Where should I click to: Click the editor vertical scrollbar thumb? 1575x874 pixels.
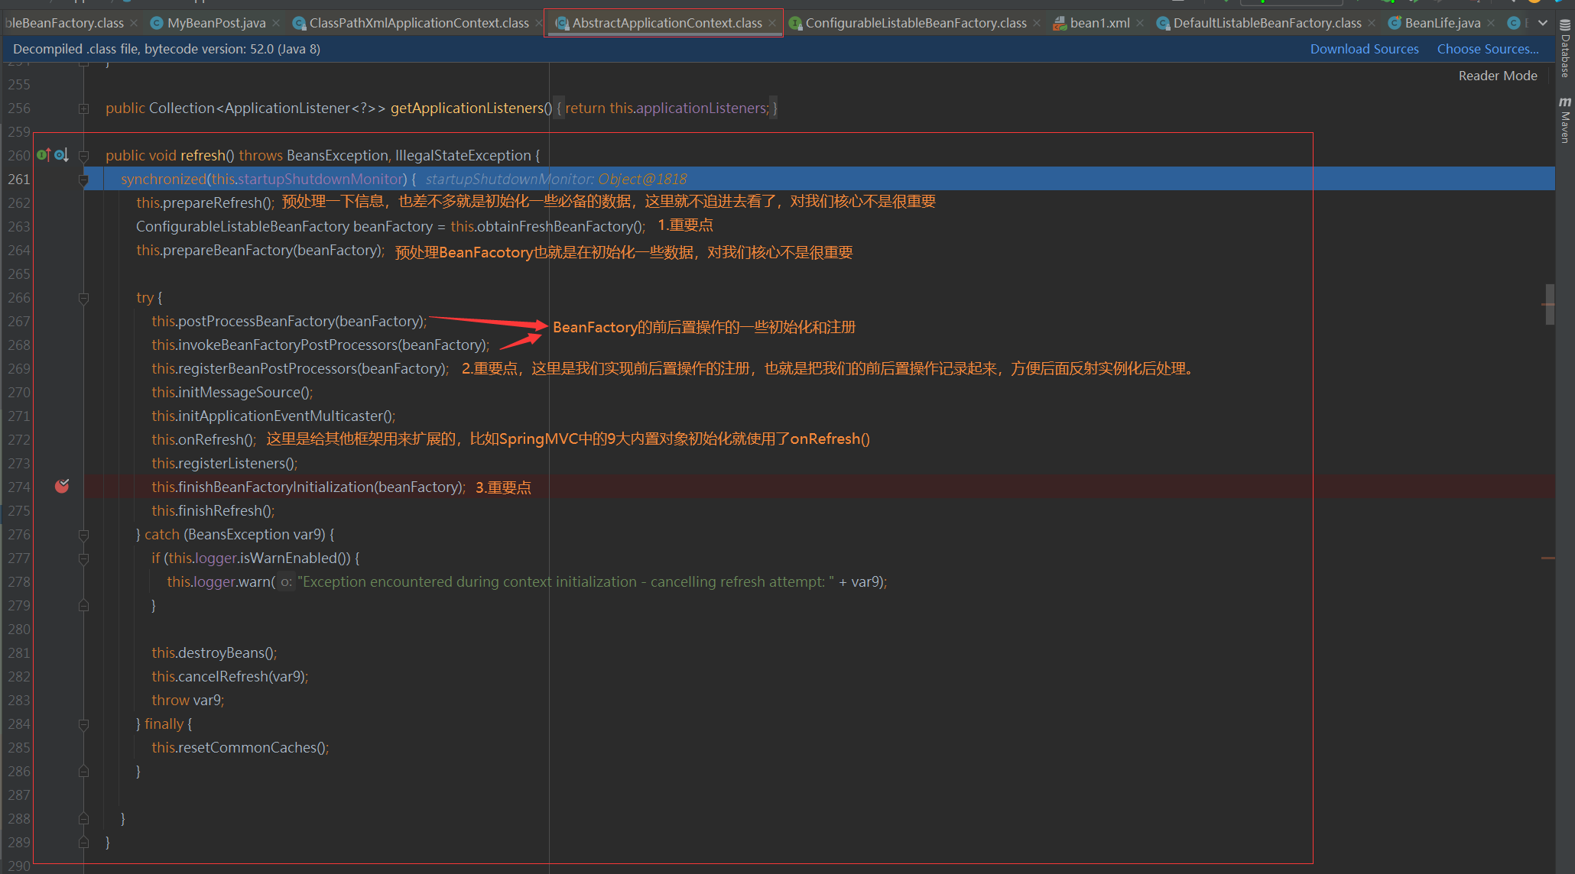(x=1550, y=305)
